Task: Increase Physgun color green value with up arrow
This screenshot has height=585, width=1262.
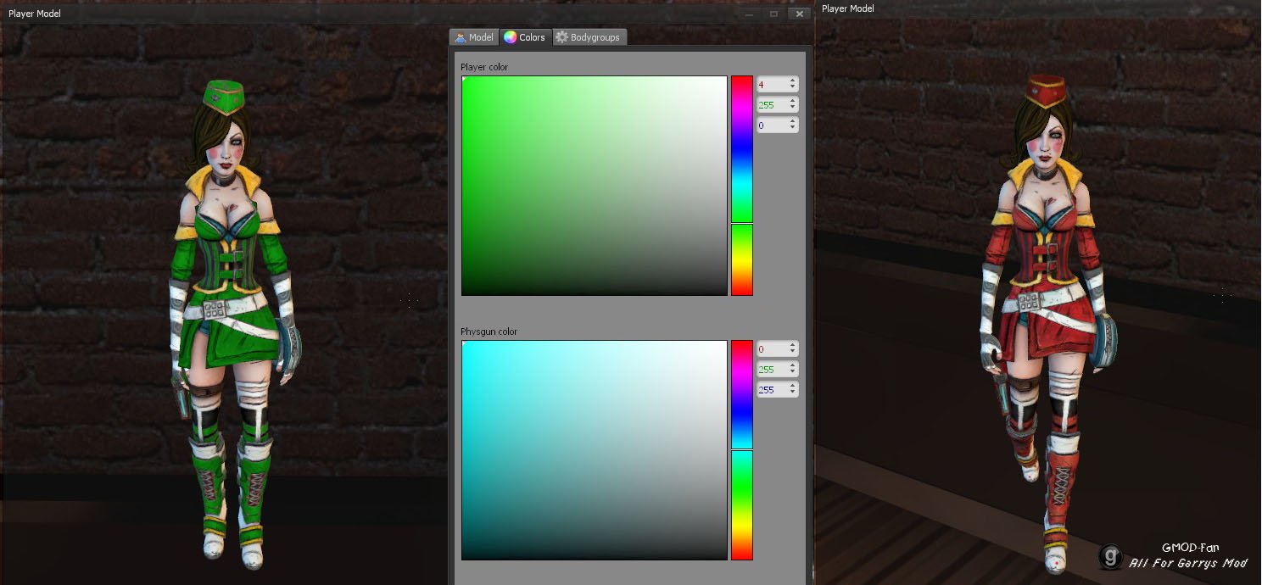Action: [793, 365]
